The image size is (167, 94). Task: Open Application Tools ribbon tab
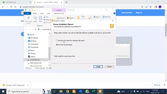point(59,13)
